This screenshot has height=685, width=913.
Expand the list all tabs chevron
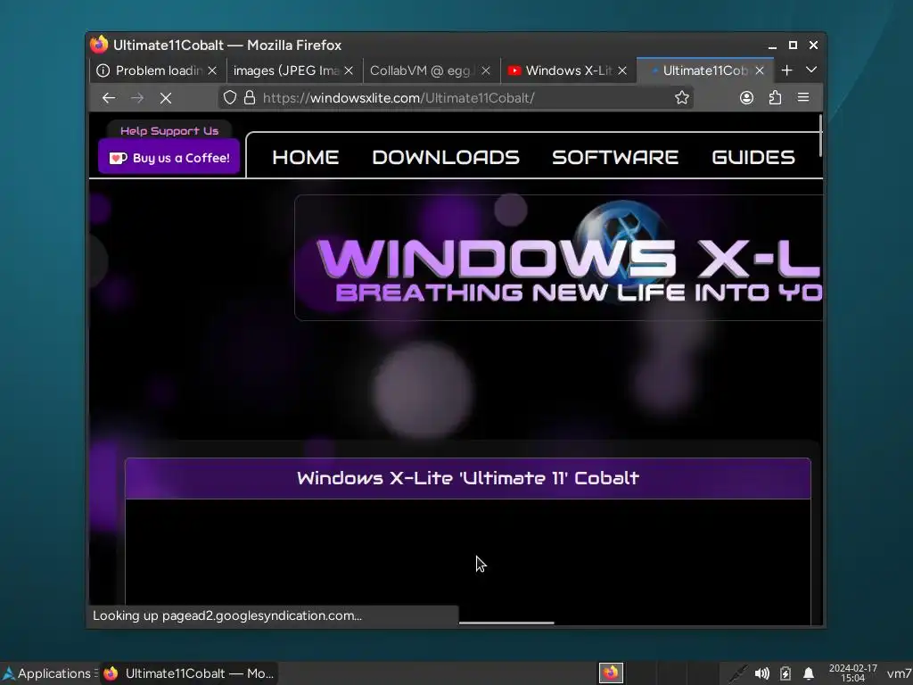point(811,70)
